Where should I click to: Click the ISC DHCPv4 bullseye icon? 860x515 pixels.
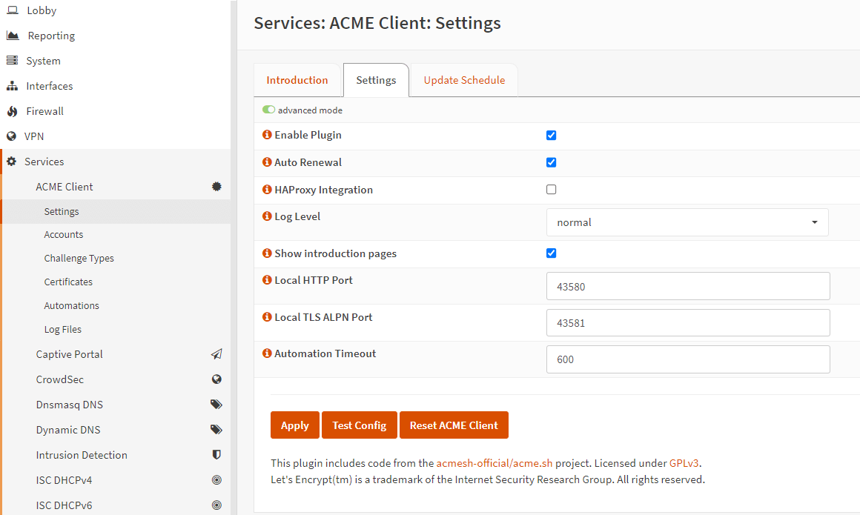tap(216, 480)
